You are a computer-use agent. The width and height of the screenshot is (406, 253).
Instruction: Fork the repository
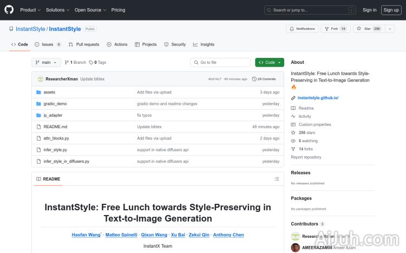point(335,29)
